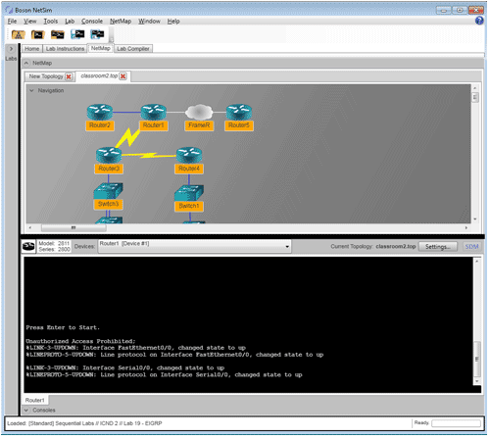Close the New Topology tab

tap(69, 76)
